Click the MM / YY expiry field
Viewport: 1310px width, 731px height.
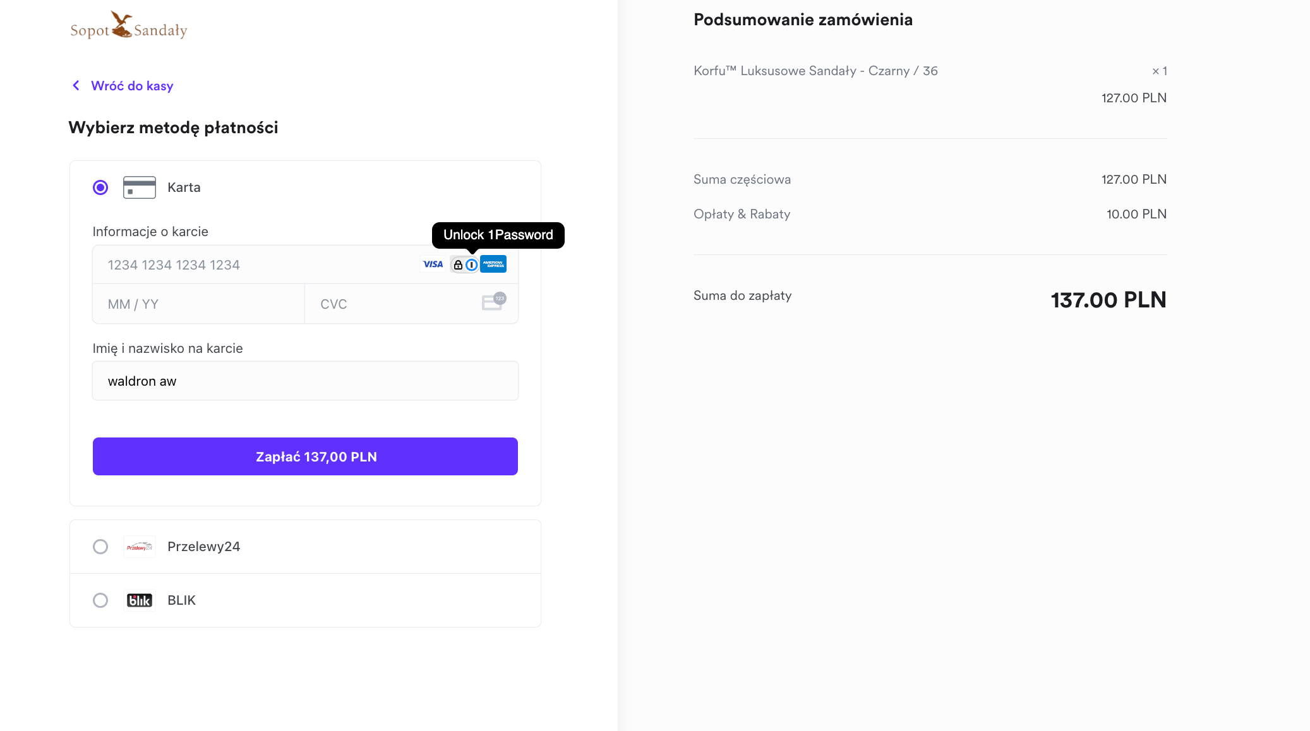tap(198, 304)
